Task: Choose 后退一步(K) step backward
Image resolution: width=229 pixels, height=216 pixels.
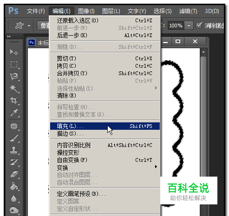Action: (x=105, y=35)
